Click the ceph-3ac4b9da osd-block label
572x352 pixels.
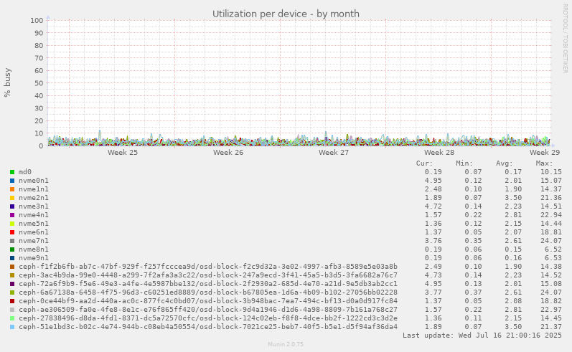pyautogui.click(x=208, y=275)
